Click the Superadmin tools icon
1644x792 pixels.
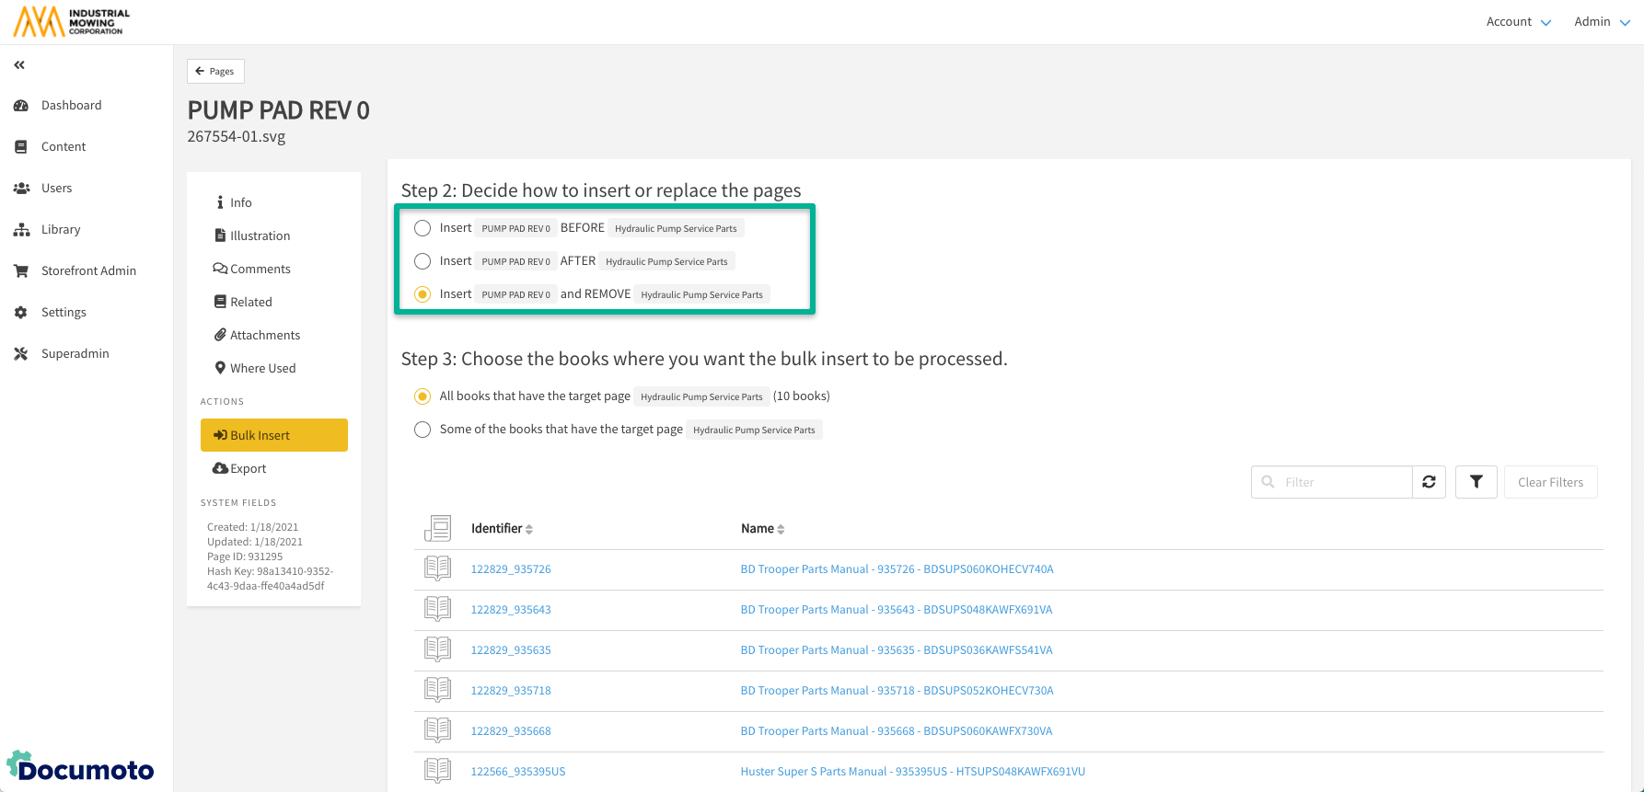click(21, 354)
